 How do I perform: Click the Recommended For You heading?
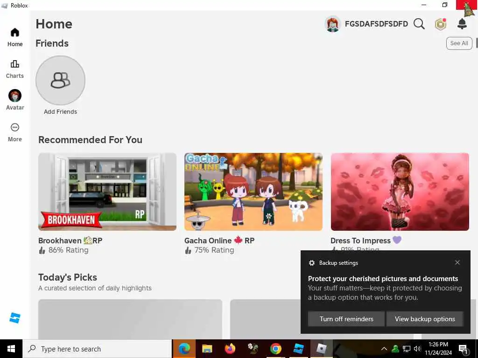coord(90,140)
